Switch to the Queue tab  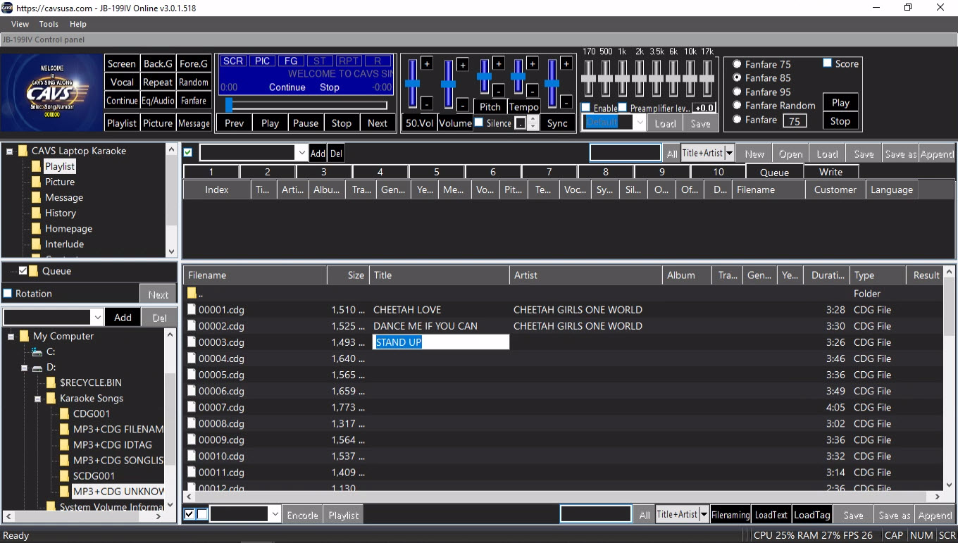pyautogui.click(x=774, y=172)
